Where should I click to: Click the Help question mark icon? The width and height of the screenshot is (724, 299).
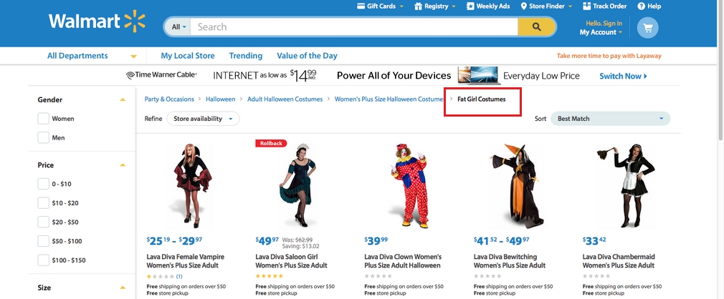641,6
